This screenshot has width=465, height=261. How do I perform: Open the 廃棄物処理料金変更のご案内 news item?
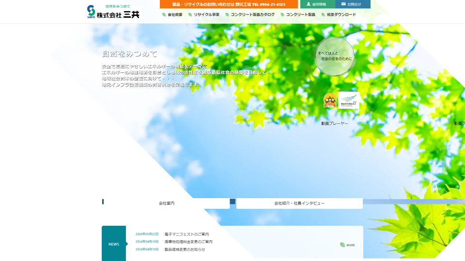point(188,242)
